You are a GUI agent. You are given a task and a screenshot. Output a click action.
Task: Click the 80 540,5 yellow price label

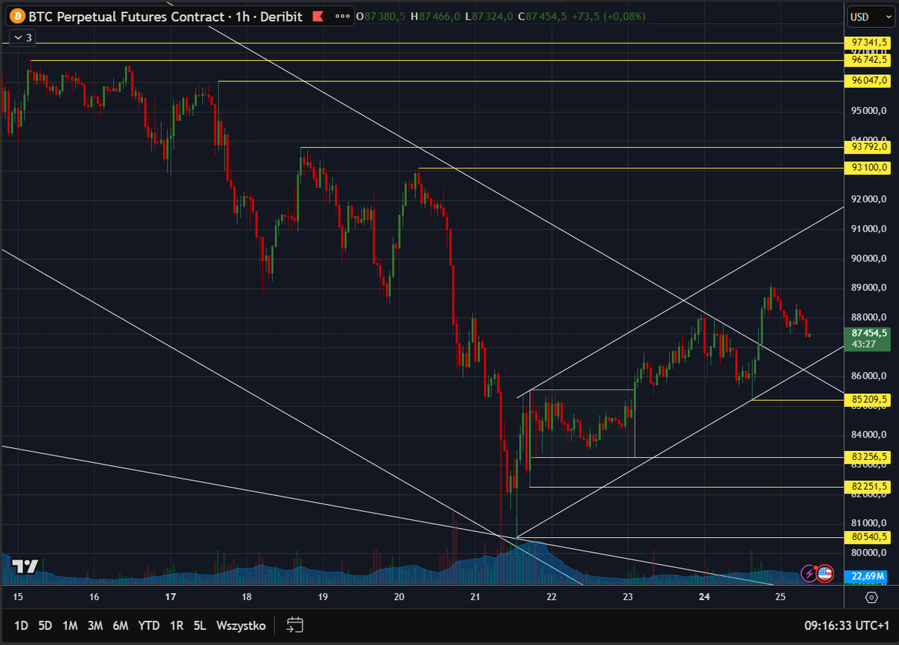click(866, 536)
